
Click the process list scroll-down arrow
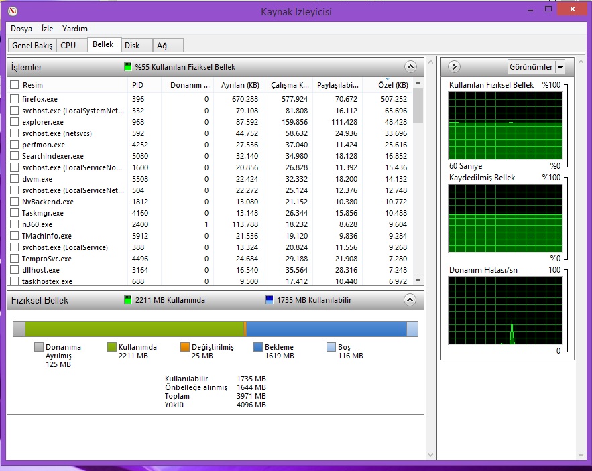pyautogui.click(x=418, y=279)
